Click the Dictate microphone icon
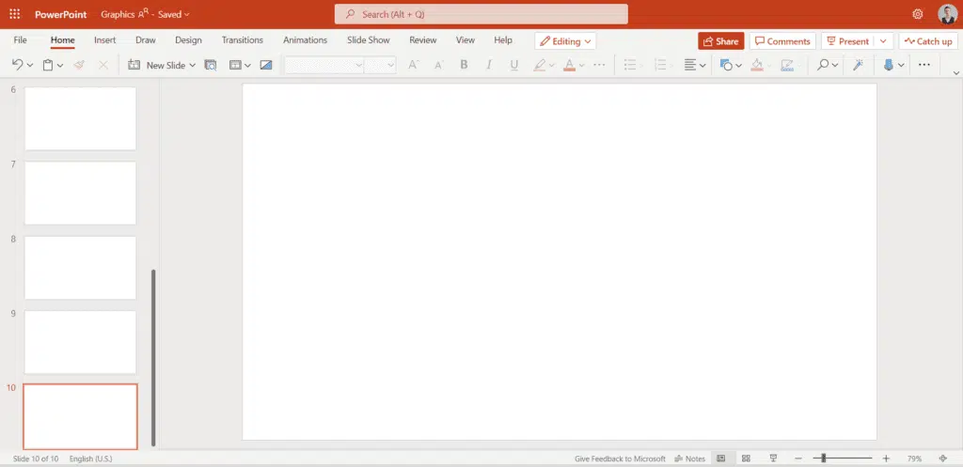This screenshot has width=963, height=467. point(888,65)
